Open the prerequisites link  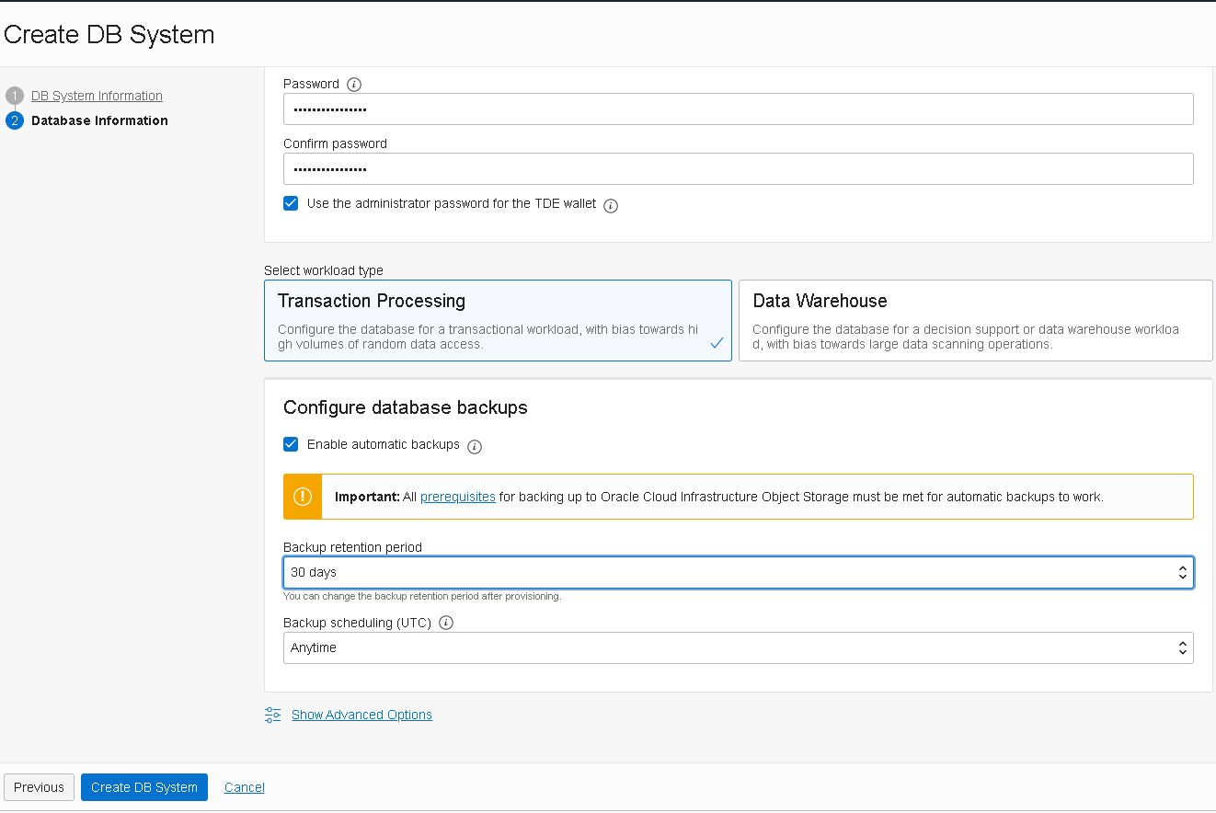click(x=457, y=497)
